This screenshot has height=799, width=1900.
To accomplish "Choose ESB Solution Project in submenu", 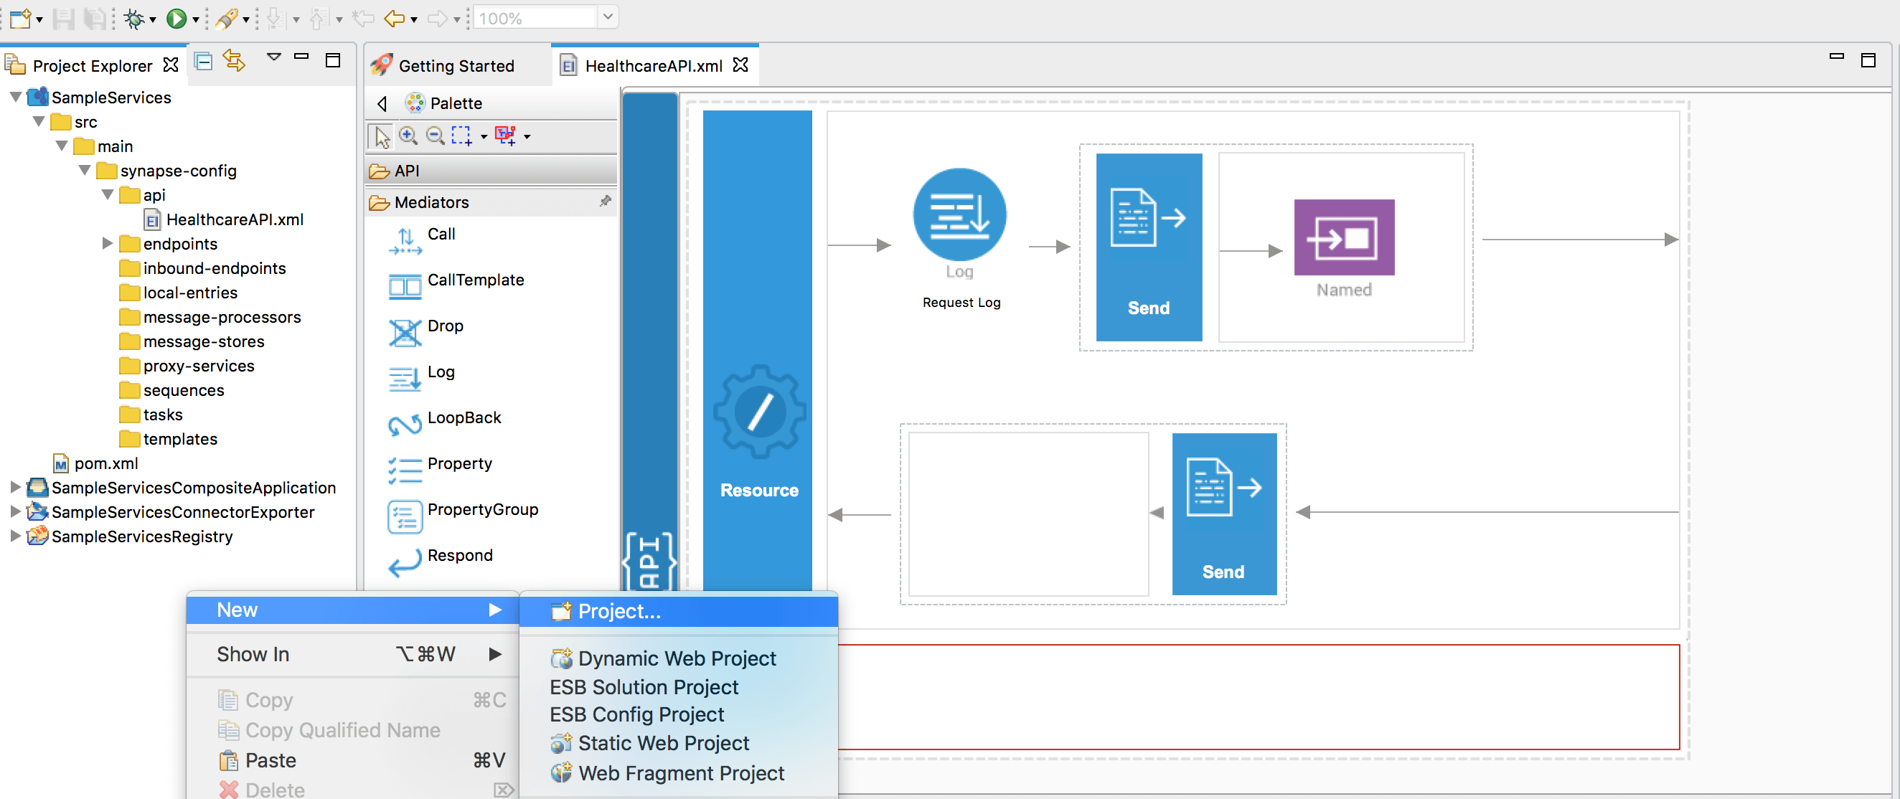I will click(679, 687).
